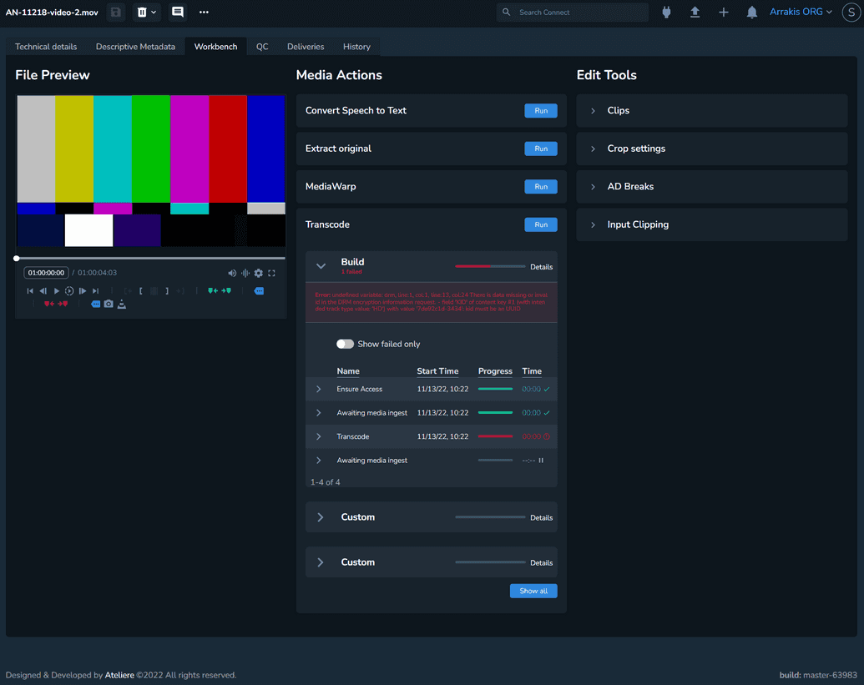Run the Extract original action
This screenshot has height=685, width=864.
[x=541, y=149]
